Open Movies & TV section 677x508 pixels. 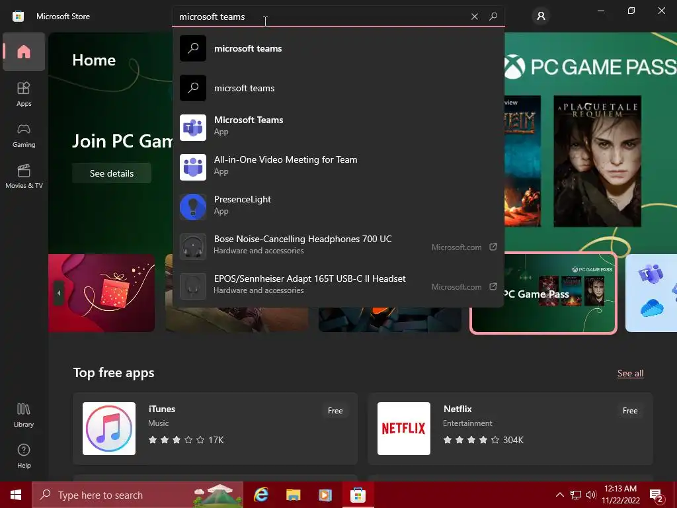pos(24,176)
